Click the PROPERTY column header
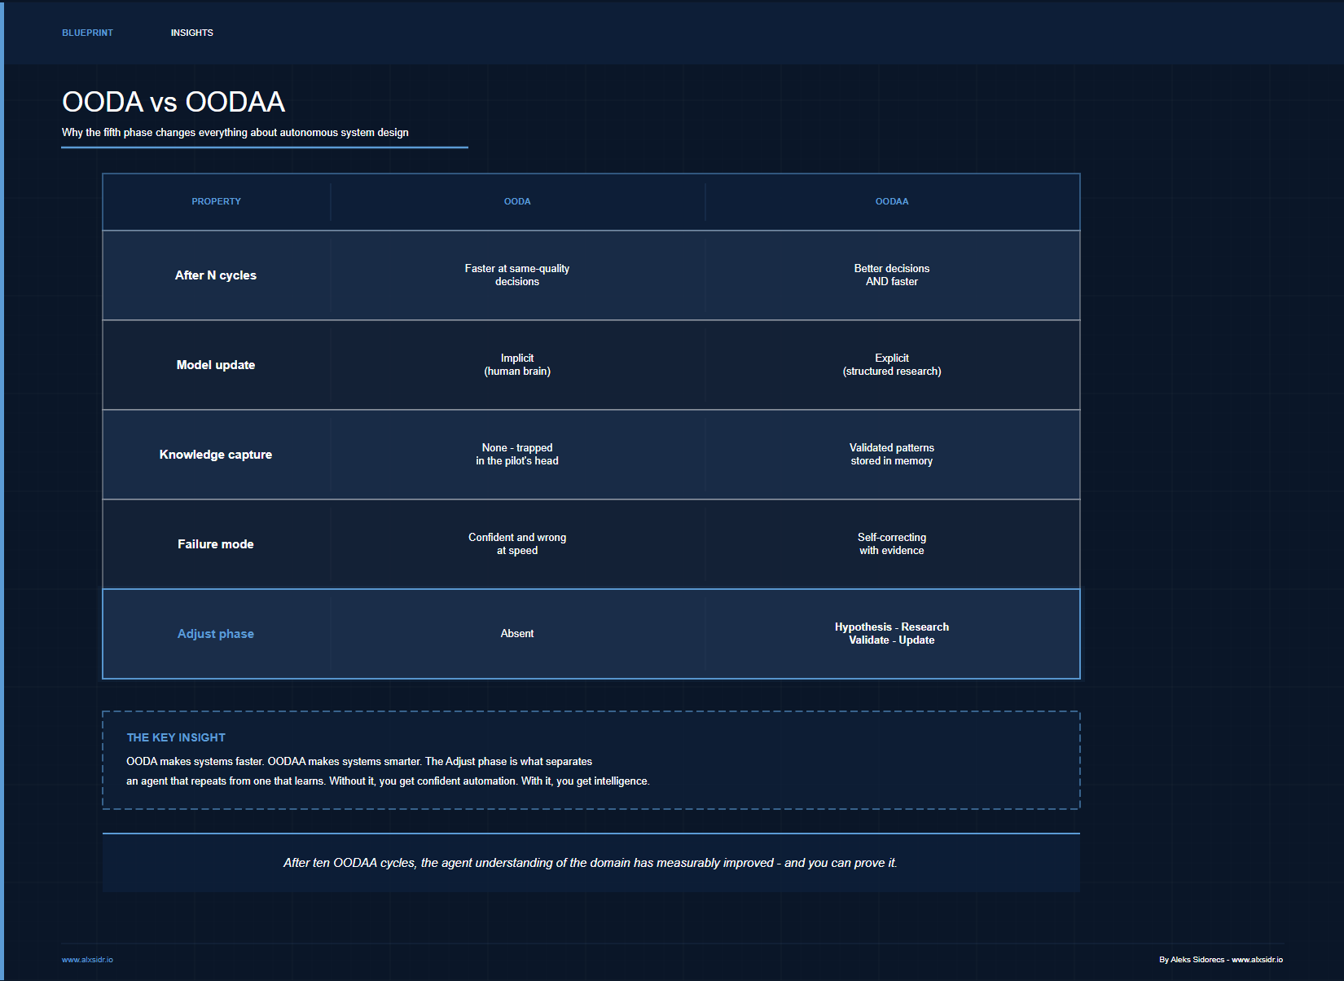The image size is (1344, 981). point(216,201)
